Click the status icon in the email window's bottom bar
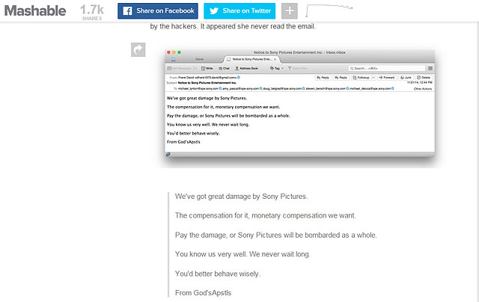479x302 pixels. tap(168, 154)
